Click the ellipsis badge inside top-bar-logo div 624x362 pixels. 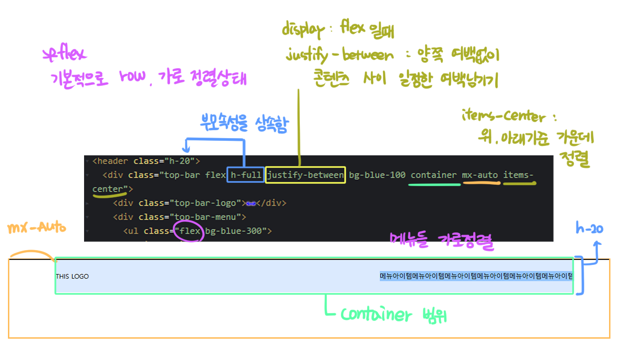[x=251, y=203]
